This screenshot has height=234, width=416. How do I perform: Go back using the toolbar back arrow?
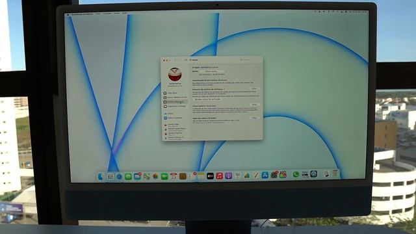coord(175,60)
